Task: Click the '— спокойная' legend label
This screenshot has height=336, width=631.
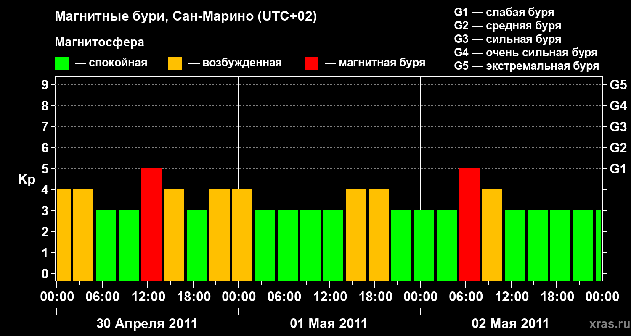Action: (111, 63)
